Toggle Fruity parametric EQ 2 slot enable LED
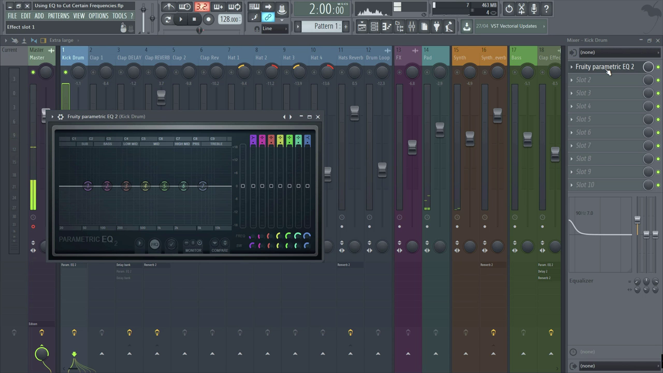 [x=658, y=67]
